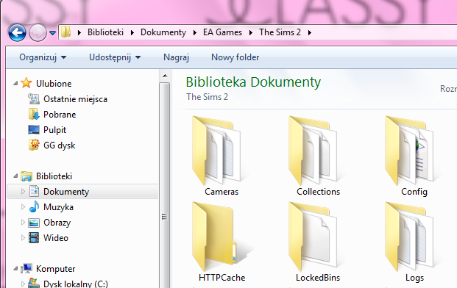Open the Pobrane folder icon
Image resolution: width=457 pixels, height=288 pixels.
(x=34, y=115)
